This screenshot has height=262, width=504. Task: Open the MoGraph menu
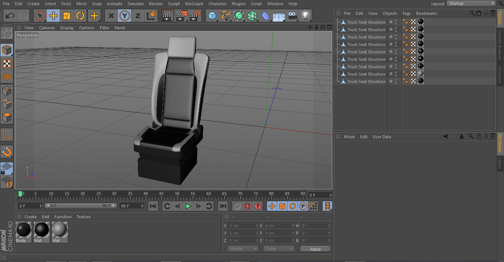click(194, 4)
